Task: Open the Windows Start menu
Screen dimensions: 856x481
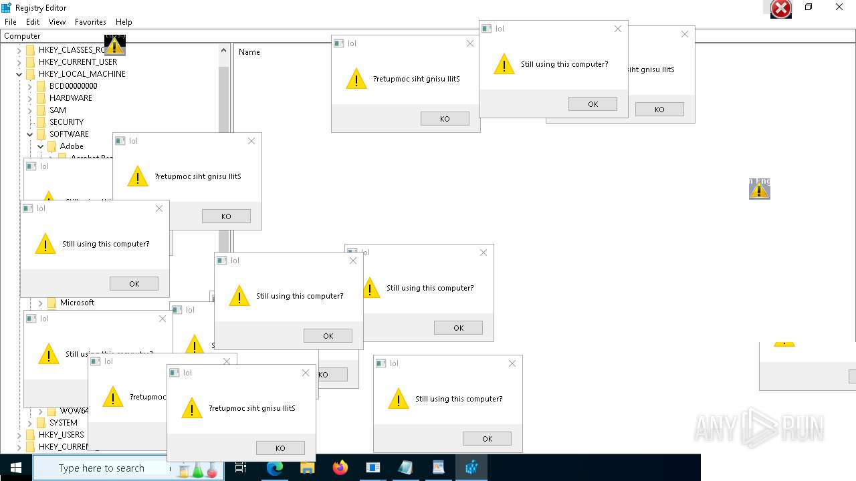Action: [x=15, y=468]
